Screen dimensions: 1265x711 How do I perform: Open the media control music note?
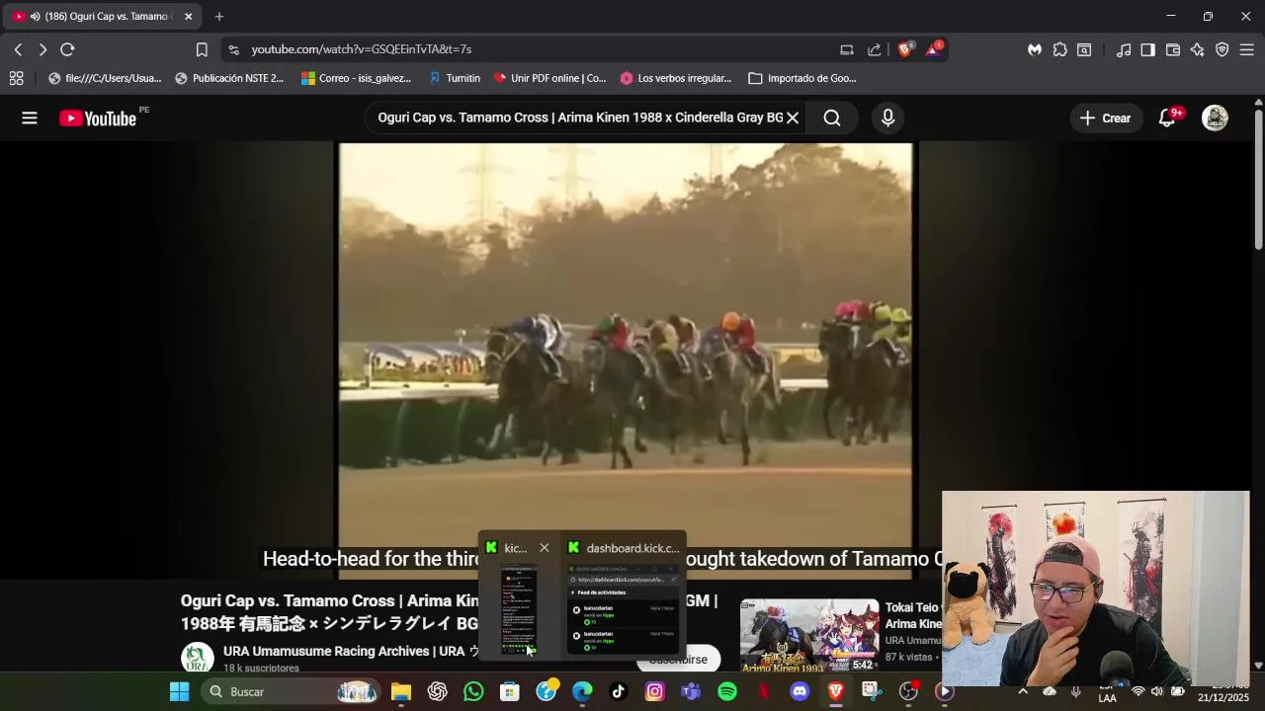point(1124,49)
